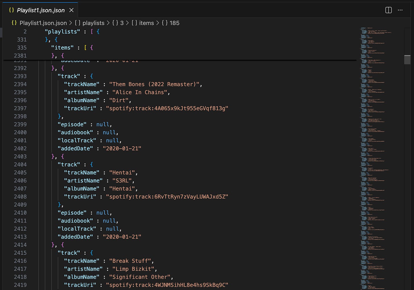
Task: Click sticky scroll line "playlists" : [ {
Action: 72,32
